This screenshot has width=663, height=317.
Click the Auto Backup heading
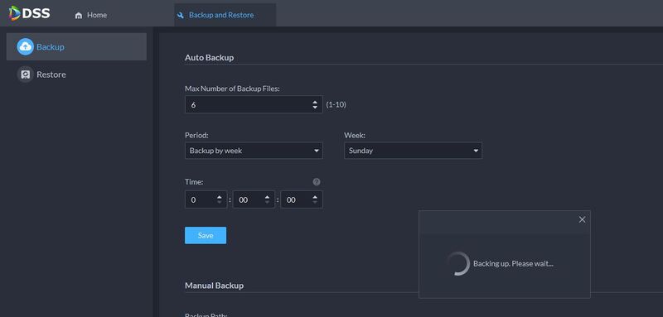[210, 57]
